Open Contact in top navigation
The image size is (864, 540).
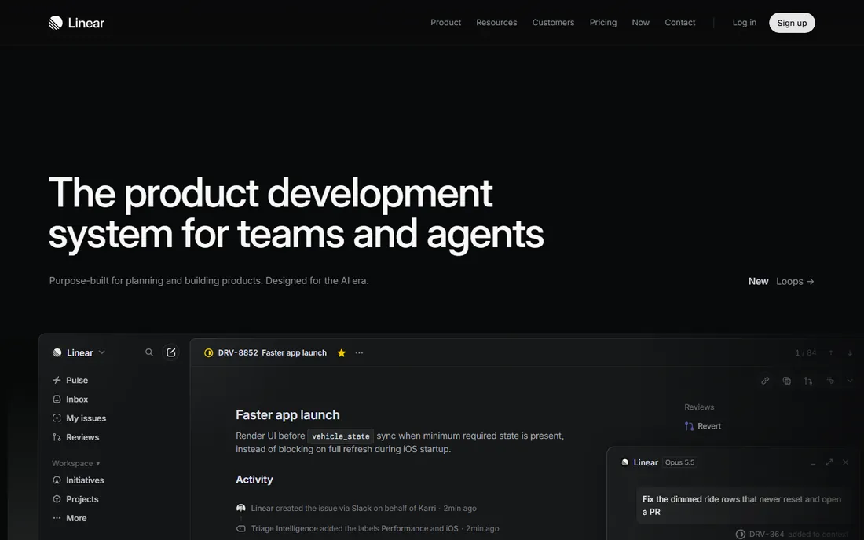tap(680, 23)
